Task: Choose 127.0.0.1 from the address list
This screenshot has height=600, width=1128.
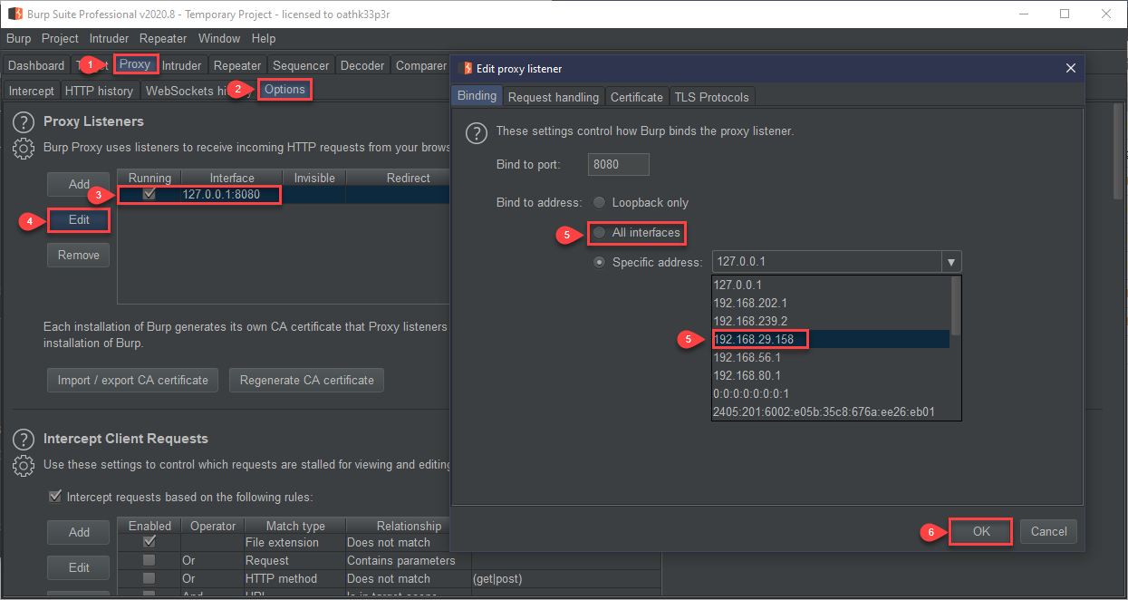Action: click(x=831, y=285)
